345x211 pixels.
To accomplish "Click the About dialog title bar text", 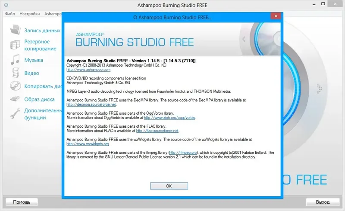I will 172,17.
